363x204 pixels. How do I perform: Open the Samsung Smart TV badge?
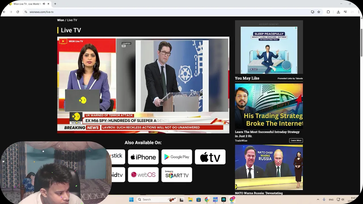(x=177, y=175)
